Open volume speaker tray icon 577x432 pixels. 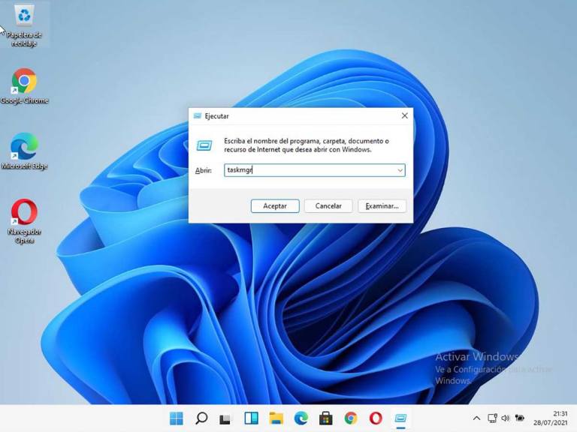coord(506,418)
